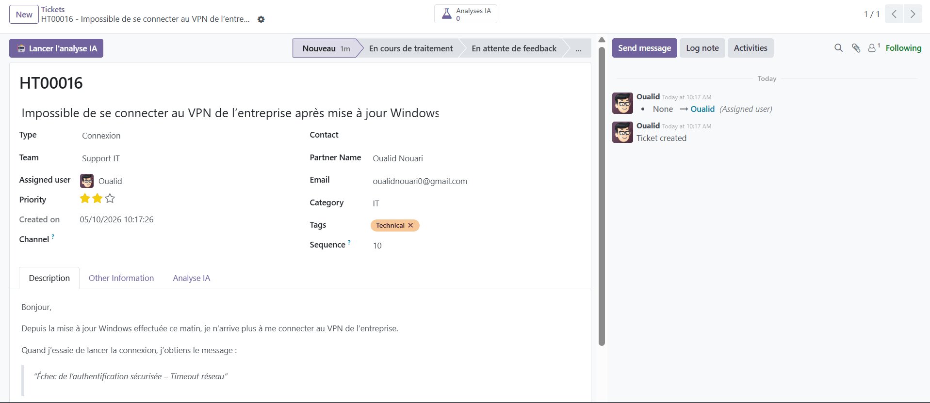The image size is (930, 403).
Task: Open the gear actions menu beside ticket title
Action: (261, 19)
